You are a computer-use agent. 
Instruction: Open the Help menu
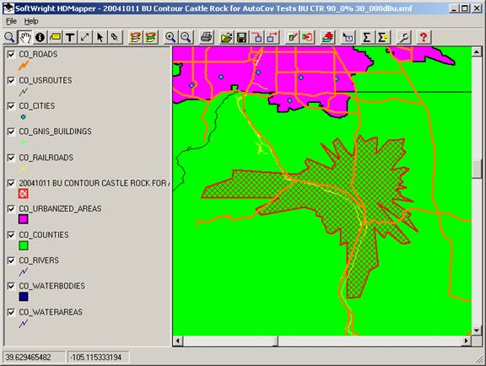(31, 21)
